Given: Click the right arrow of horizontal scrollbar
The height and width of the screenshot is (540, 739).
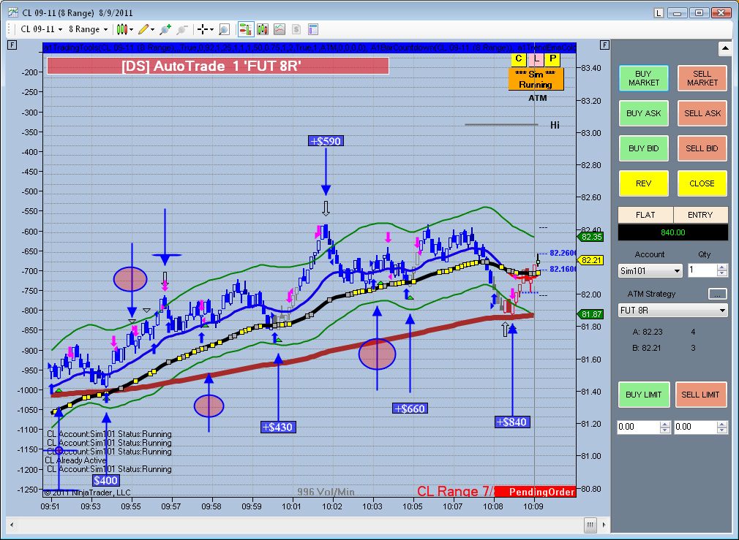Looking at the screenshot, I should point(604,525).
